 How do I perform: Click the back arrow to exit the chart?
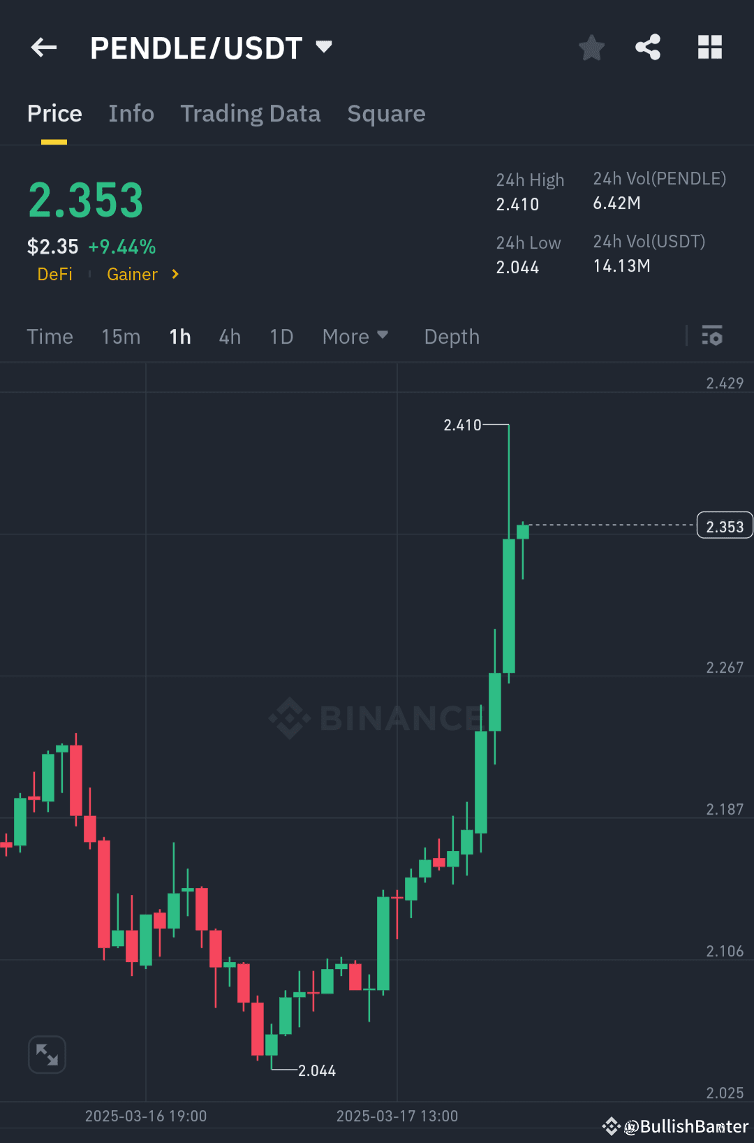tap(44, 47)
